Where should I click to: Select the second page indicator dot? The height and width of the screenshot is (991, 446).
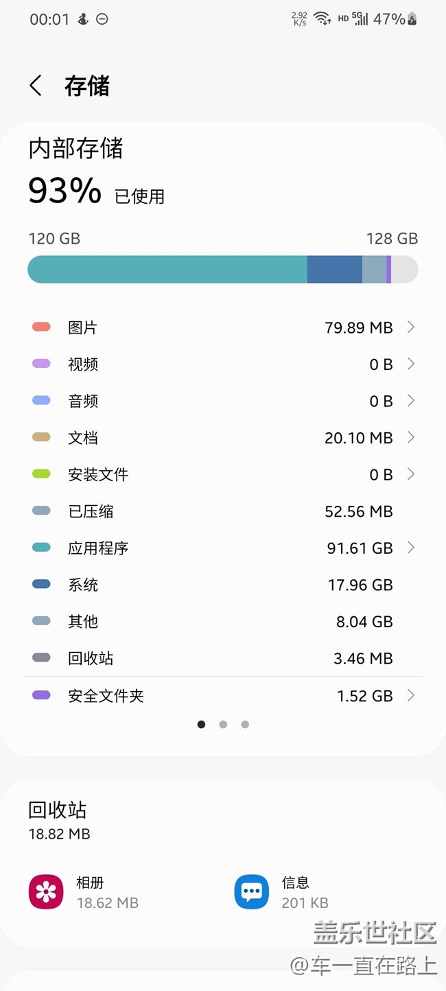tap(223, 724)
